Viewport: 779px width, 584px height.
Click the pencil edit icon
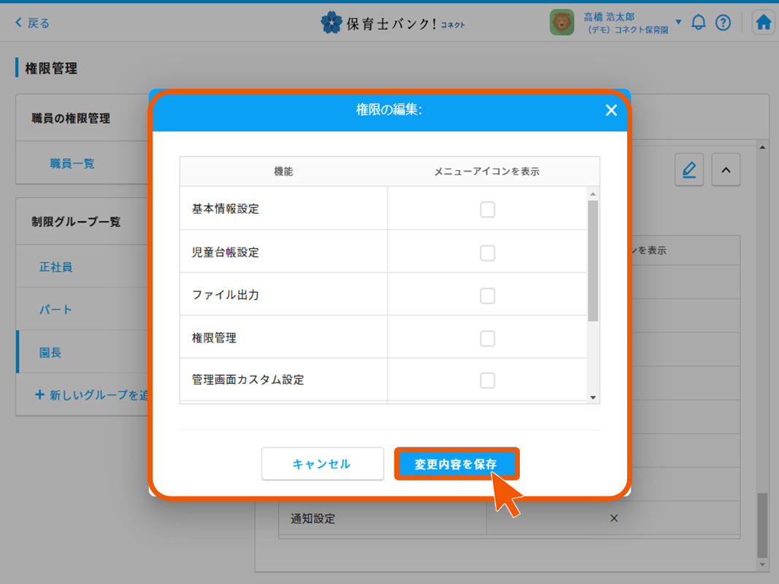click(688, 170)
